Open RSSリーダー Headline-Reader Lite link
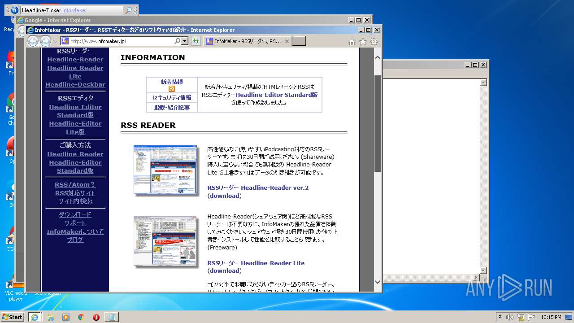The height and width of the screenshot is (323, 574). pos(256,263)
